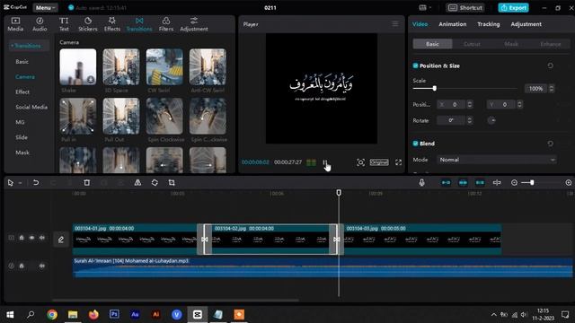Open the Menu dropdown
575x323 pixels.
(x=45, y=8)
